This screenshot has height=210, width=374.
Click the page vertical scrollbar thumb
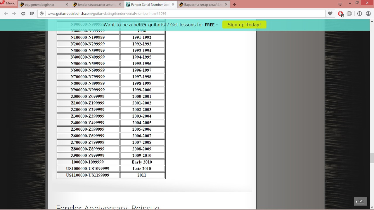point(372,158)
